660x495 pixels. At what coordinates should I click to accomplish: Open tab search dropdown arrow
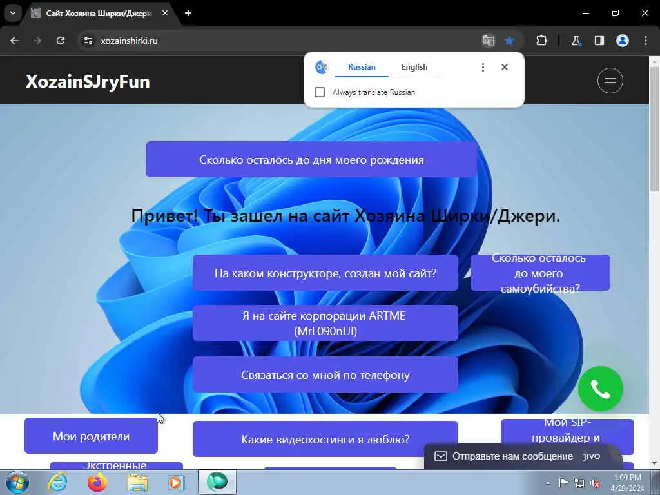pyautogui.click(x=13, y=13)
